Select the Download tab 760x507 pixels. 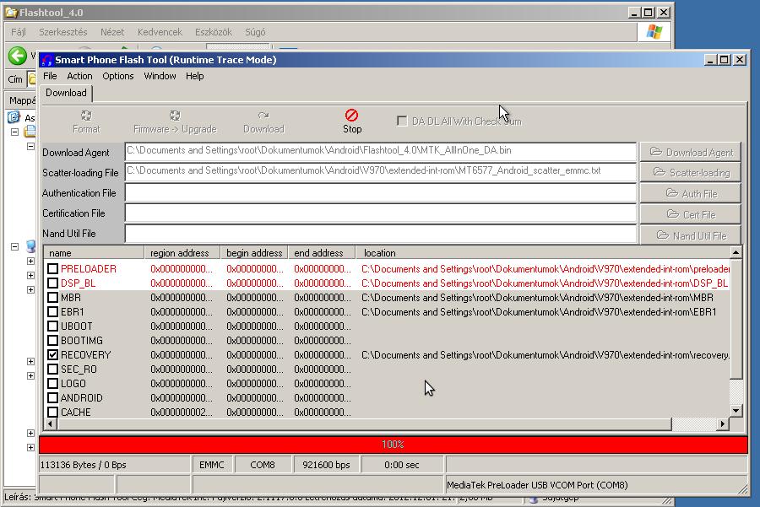click(66, 93)
